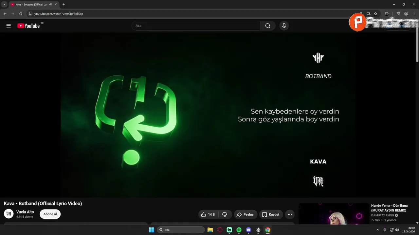Click the search magnifier button on YouTube
The width and height of the screenshot is (419, 235).
click(x=268, y=26)
